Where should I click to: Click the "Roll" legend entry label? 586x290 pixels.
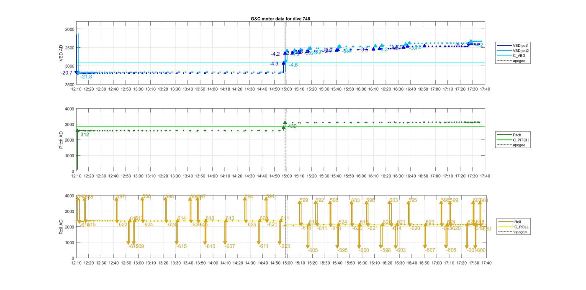(519, 222)
